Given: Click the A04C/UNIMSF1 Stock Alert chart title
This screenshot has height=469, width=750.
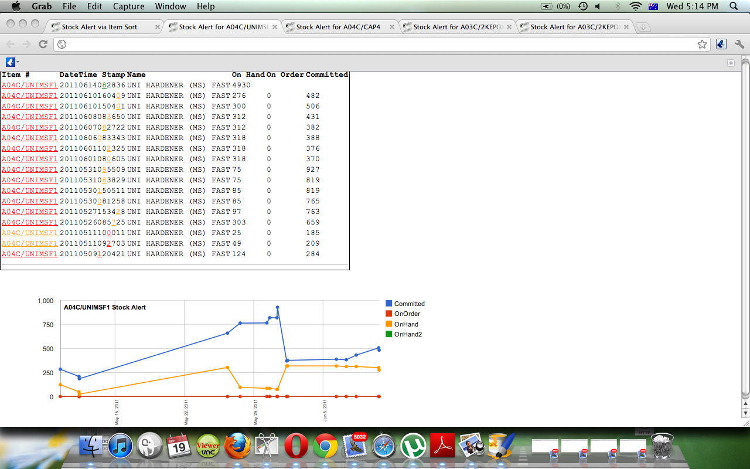Looking at the screenshot, I should tap(105, 307).
